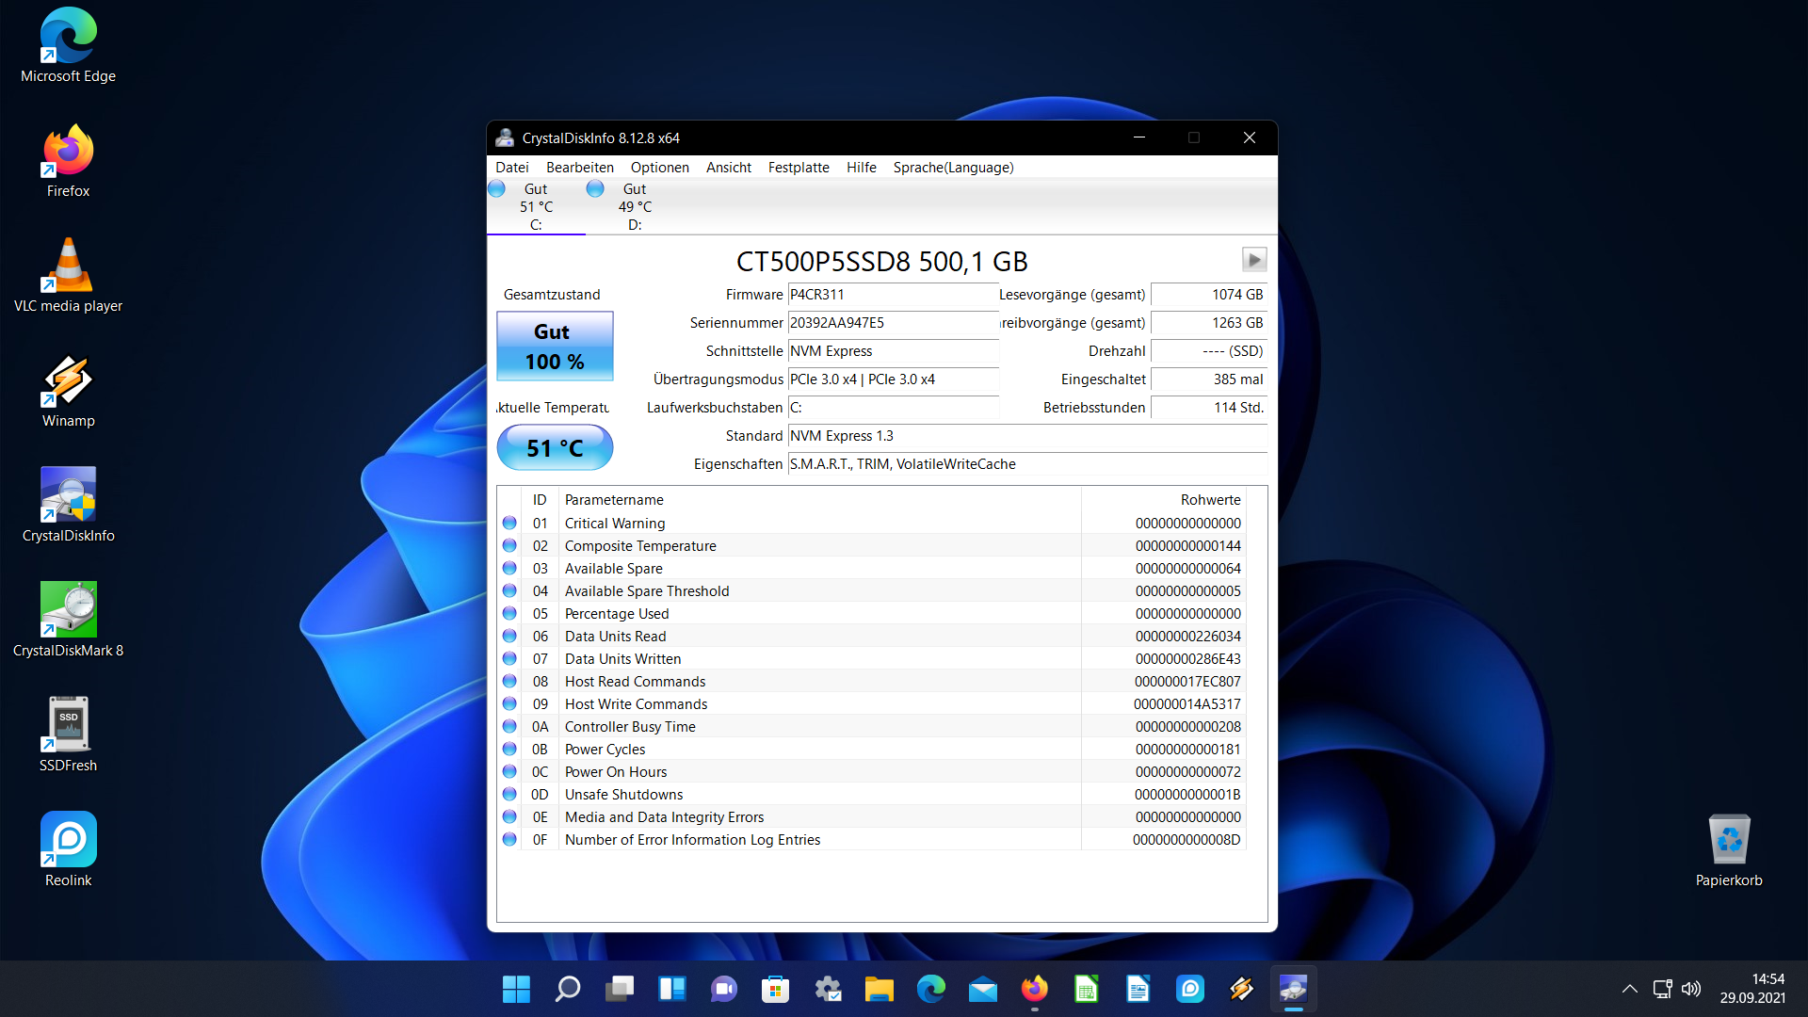
Task: Click the next disk arrow button
Action: pos(1253,260)
